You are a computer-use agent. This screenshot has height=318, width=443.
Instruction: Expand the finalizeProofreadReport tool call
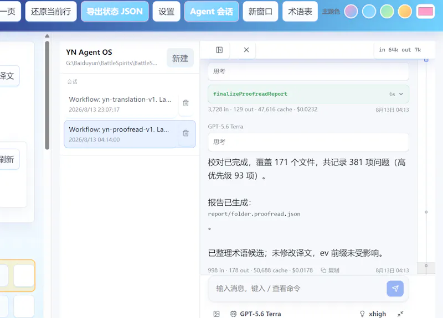[308, 94]
